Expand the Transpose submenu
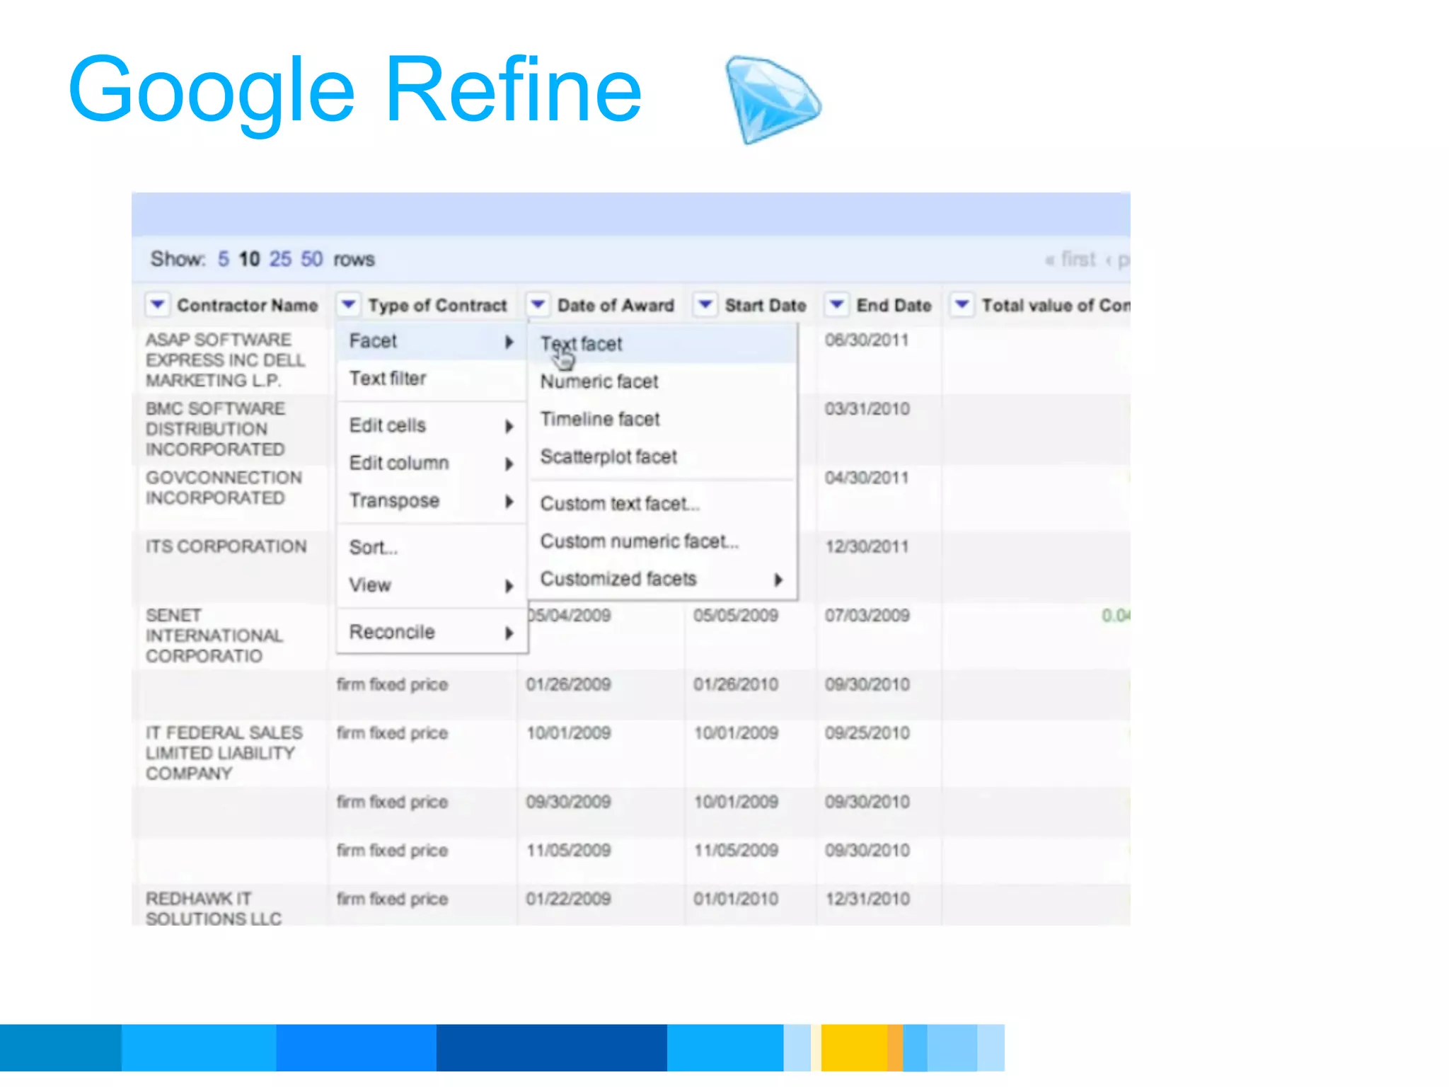This screenshot has height=1087, width=1449. [432, 500]
